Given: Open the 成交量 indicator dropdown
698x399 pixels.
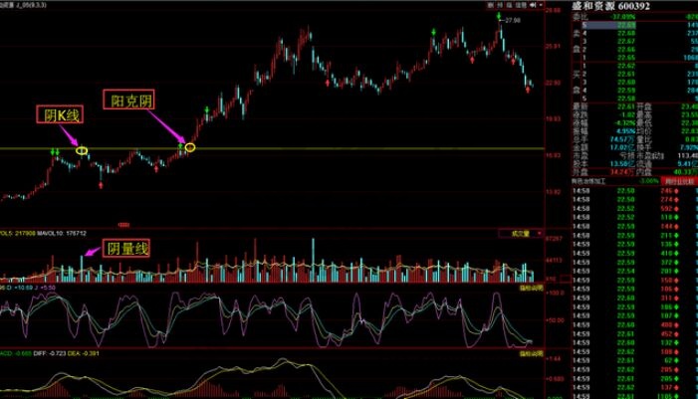Looking at the screenshot, I should pyautogui.click(x=522, y=233).
